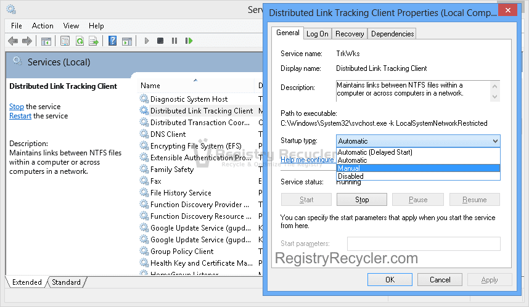Click the Restart Service toolbar icon
The image size is (529, 307).
click(x=189, y=41)
